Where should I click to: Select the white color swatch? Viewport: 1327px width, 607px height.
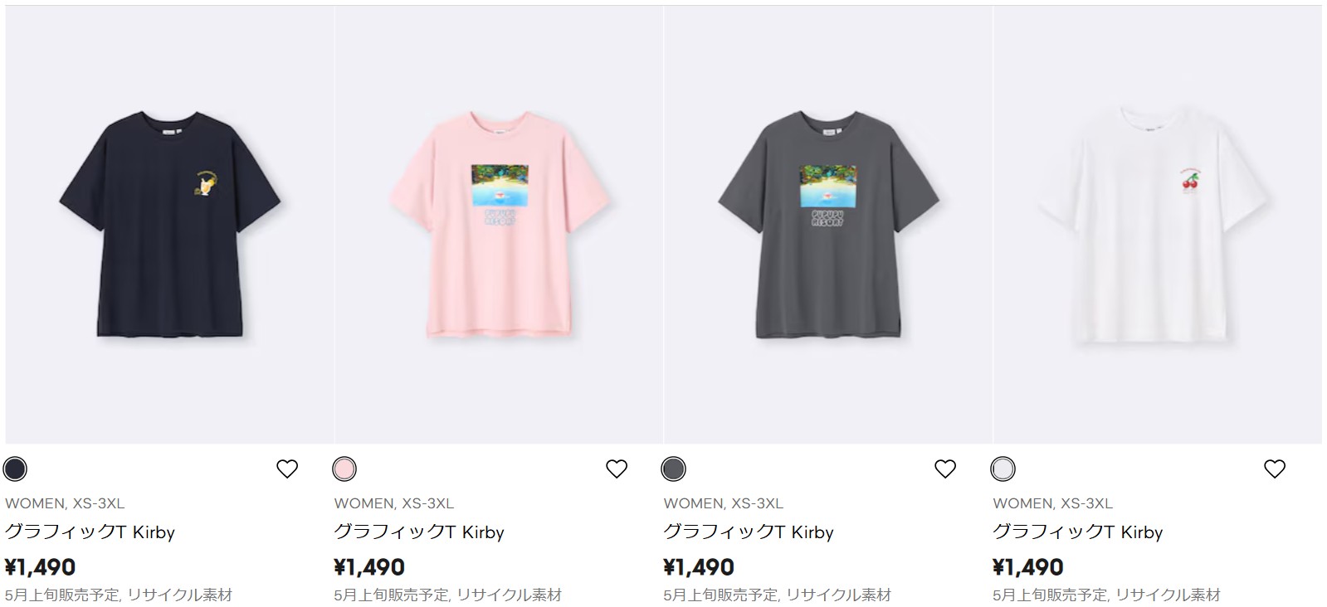1003,469
